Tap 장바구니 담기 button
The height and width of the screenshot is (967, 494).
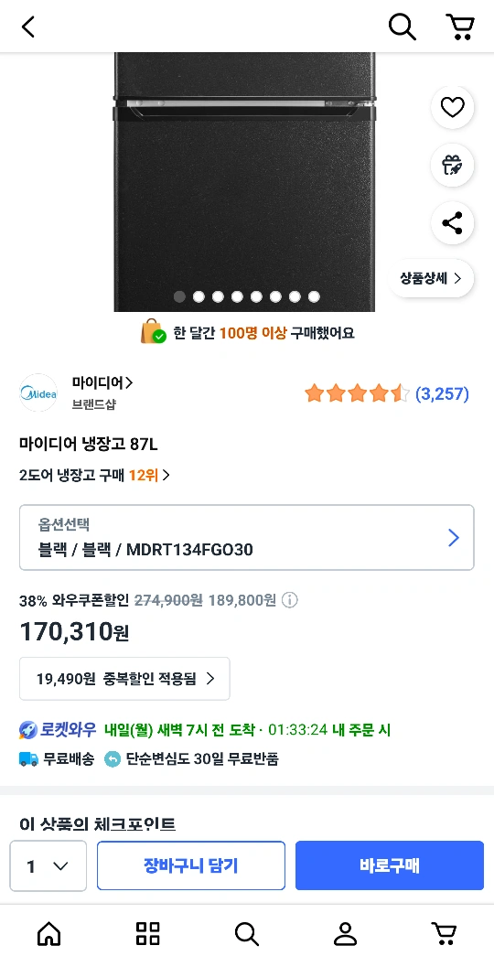(x=191, y=865)
